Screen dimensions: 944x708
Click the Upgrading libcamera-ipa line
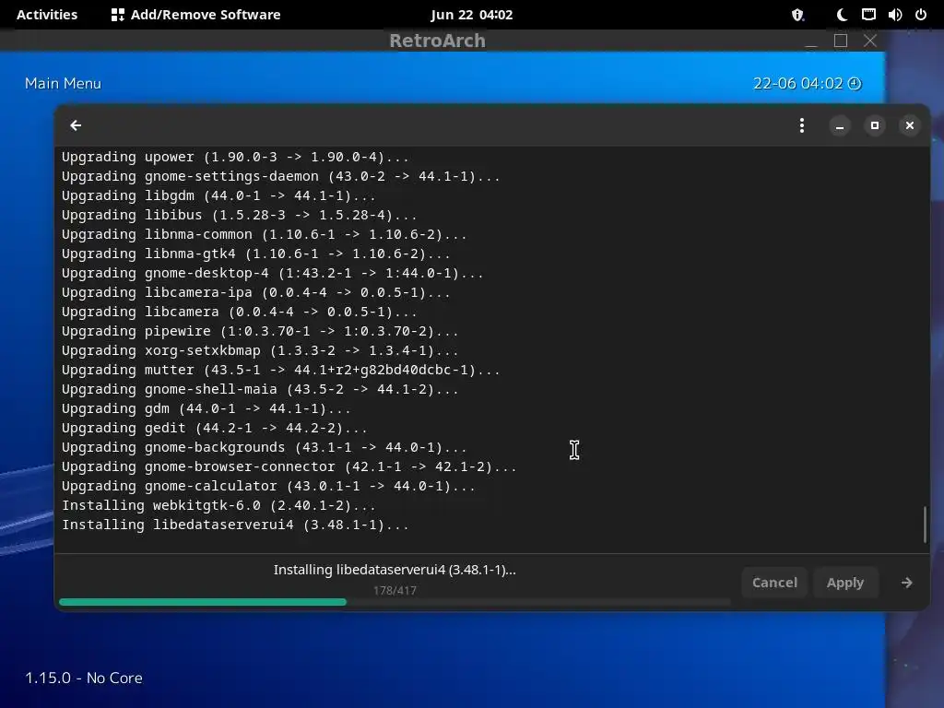click(x=256, y=292)
